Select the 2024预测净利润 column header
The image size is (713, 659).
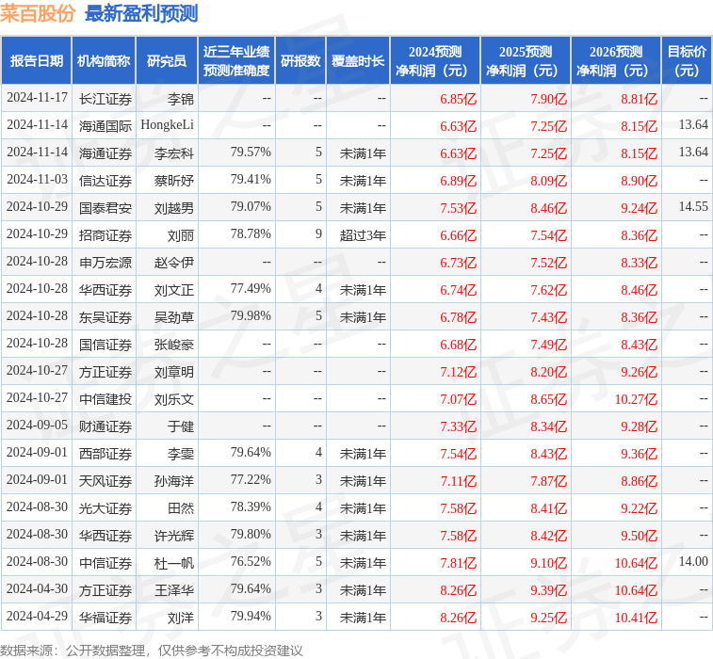click(x=435, y=61)
